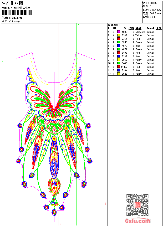The image size is (163, 226).
Task: Click the Magenta swatch in row 1
Action: point(119,32)
